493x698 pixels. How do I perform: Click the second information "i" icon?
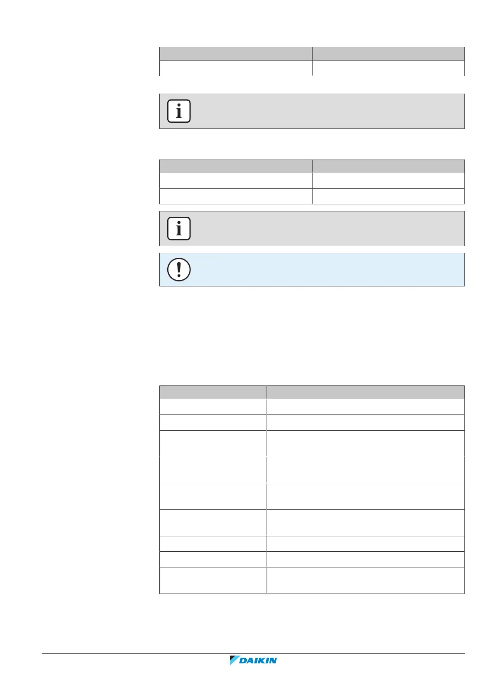(x=179, y=228)
